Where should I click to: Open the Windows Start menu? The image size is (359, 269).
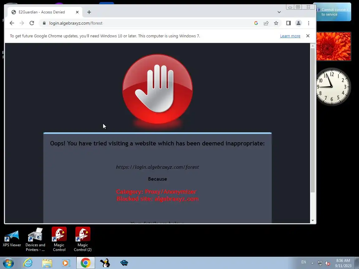click(x=8, y=263)
